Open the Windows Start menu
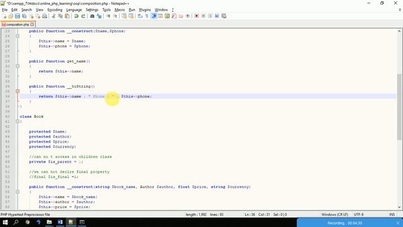The height and width of the screenshot is (227, 403). tap(5, 222)
